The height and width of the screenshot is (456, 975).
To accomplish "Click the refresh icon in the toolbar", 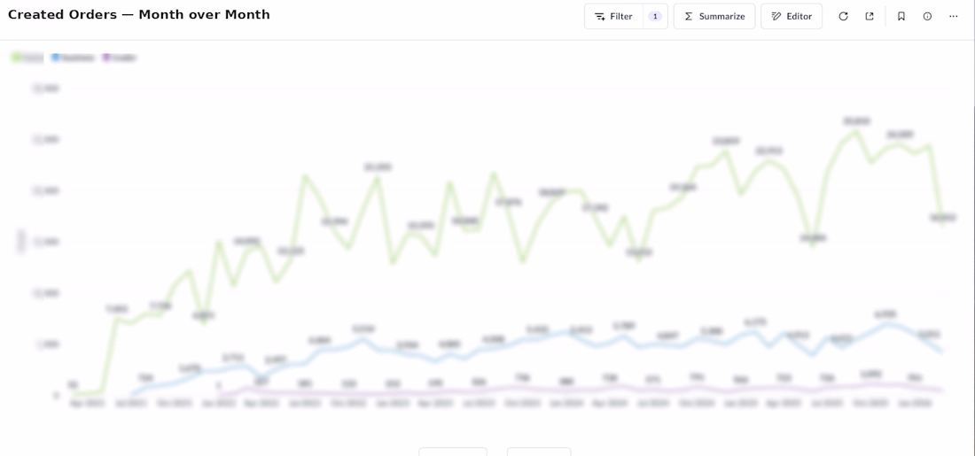I will point(843,16).
